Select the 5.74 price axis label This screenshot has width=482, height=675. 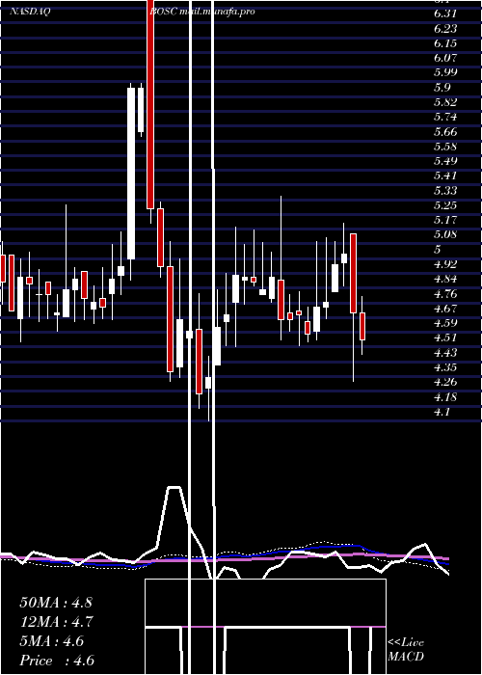[x=445, y=117]
